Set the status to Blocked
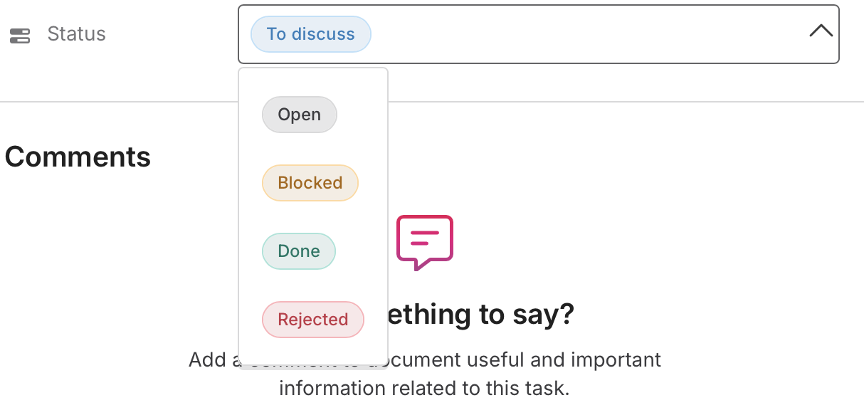Viewport: 864px width, 410px height. coord(310,183)
